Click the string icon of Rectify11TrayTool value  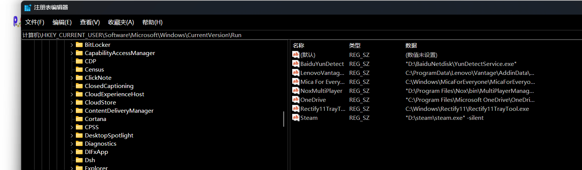click(x=296, y=109)
